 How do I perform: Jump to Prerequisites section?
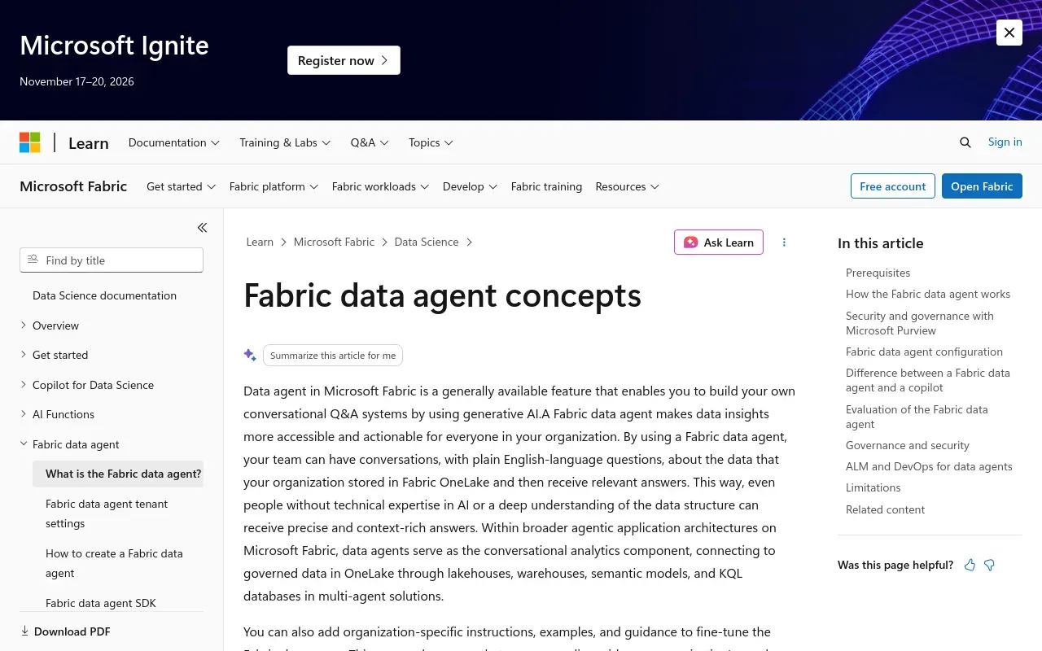(x=878, y=273)
